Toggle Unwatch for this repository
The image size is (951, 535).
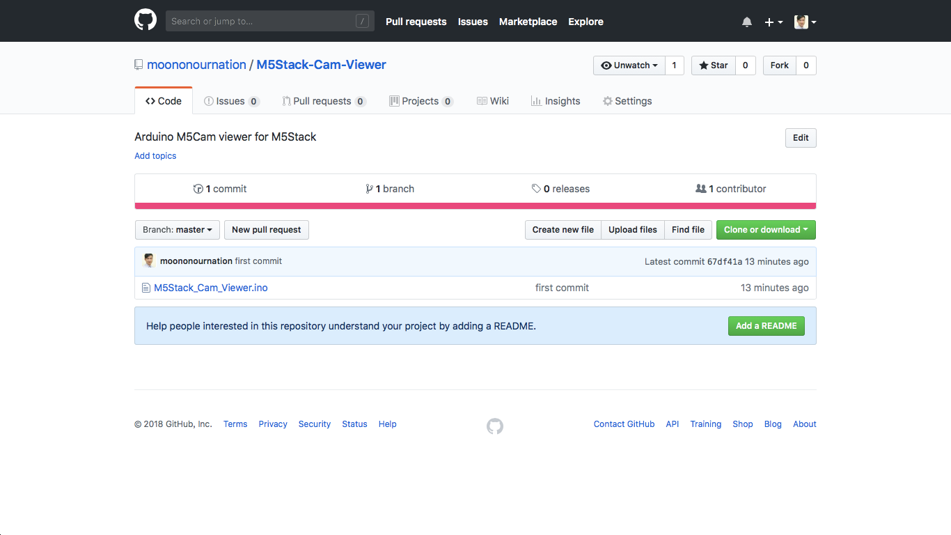click(x=629, y=65)
